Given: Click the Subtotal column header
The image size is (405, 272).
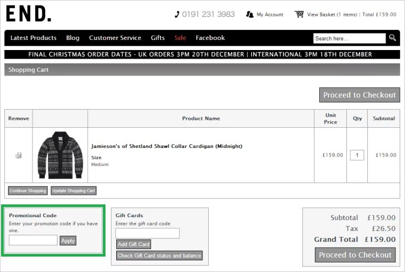Looking at the screenshot, I should [x=384, y=119].
